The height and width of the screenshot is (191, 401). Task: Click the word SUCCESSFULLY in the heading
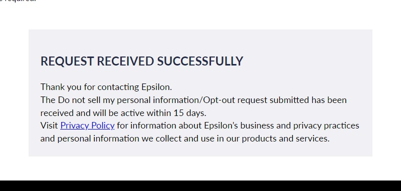coord(200,61)
